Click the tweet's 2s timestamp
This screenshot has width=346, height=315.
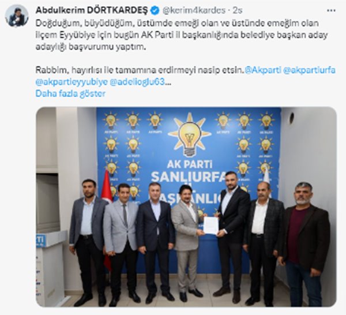point(238,10)
